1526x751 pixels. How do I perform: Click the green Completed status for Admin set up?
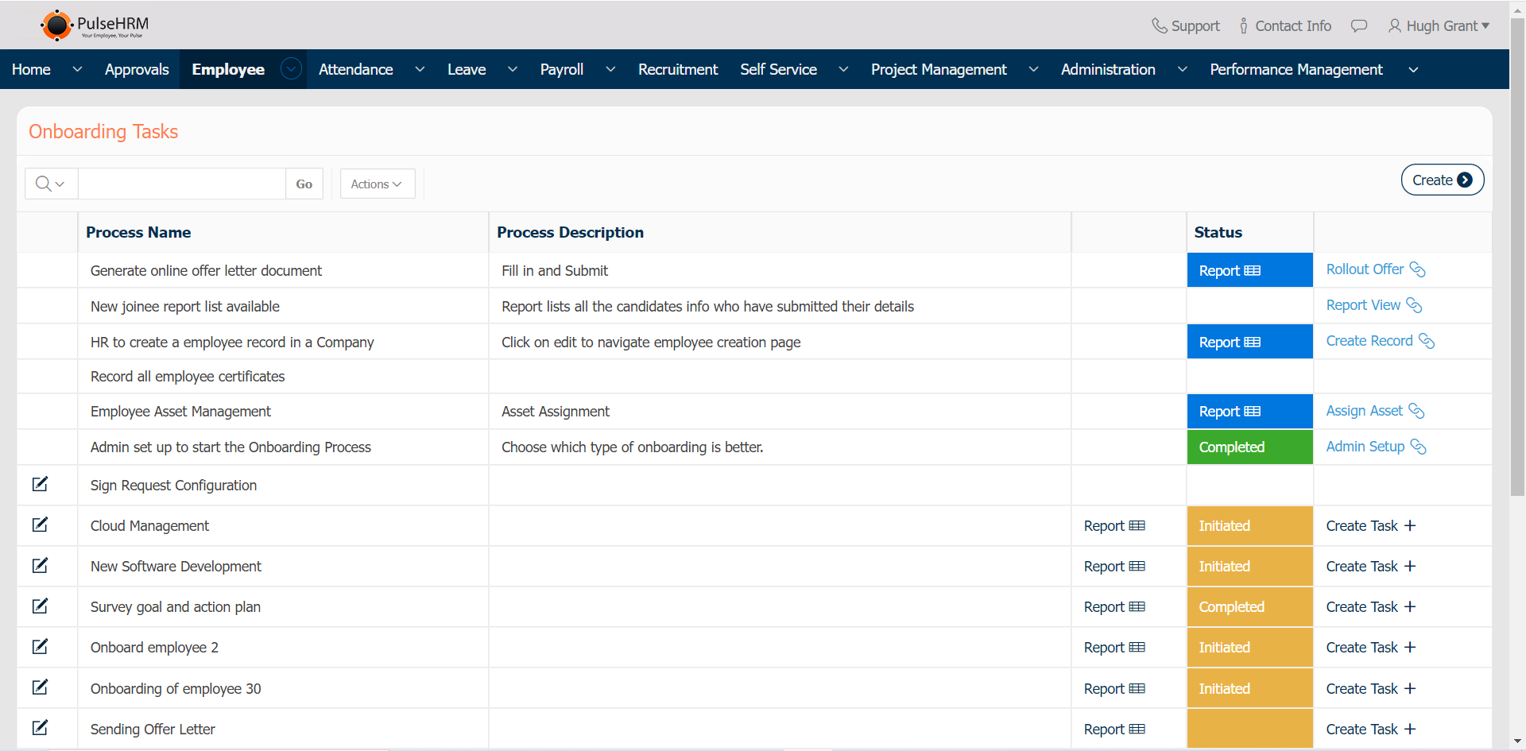point(1249,447)
